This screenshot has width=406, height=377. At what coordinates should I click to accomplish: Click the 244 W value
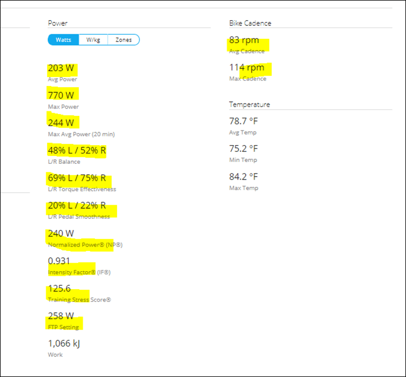pos(61,123)
